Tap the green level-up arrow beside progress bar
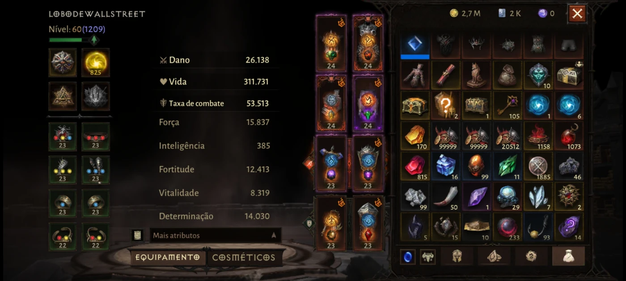This screenshot has height=281, width=626. point(94,40)
